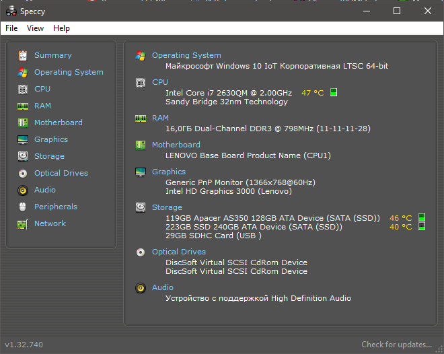Open the View menu
Screen dimensions: 444x354
coord(35,28)
